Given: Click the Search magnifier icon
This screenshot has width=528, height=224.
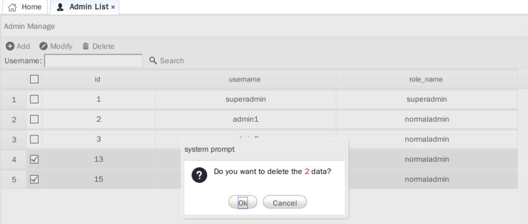Looking at the screenshot, I should point(153,61).
